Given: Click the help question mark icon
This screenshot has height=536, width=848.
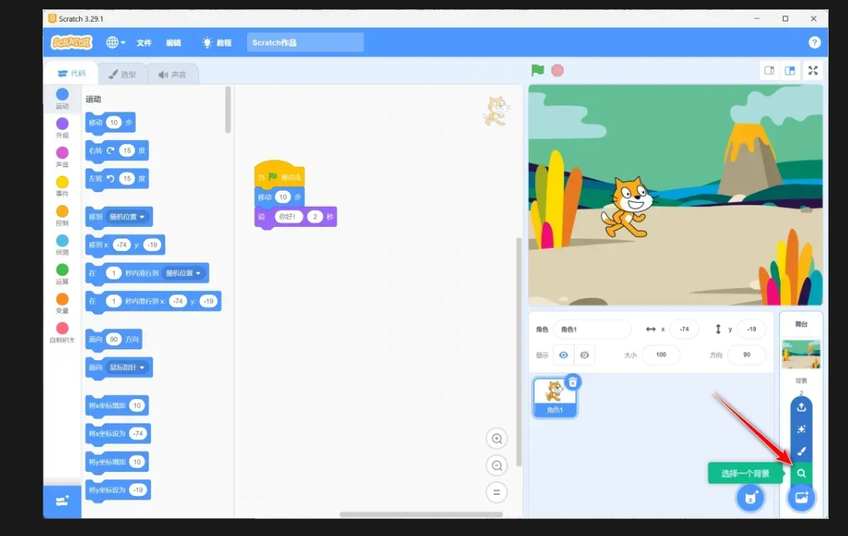Looking at the screenshot, I should (815, 42).
